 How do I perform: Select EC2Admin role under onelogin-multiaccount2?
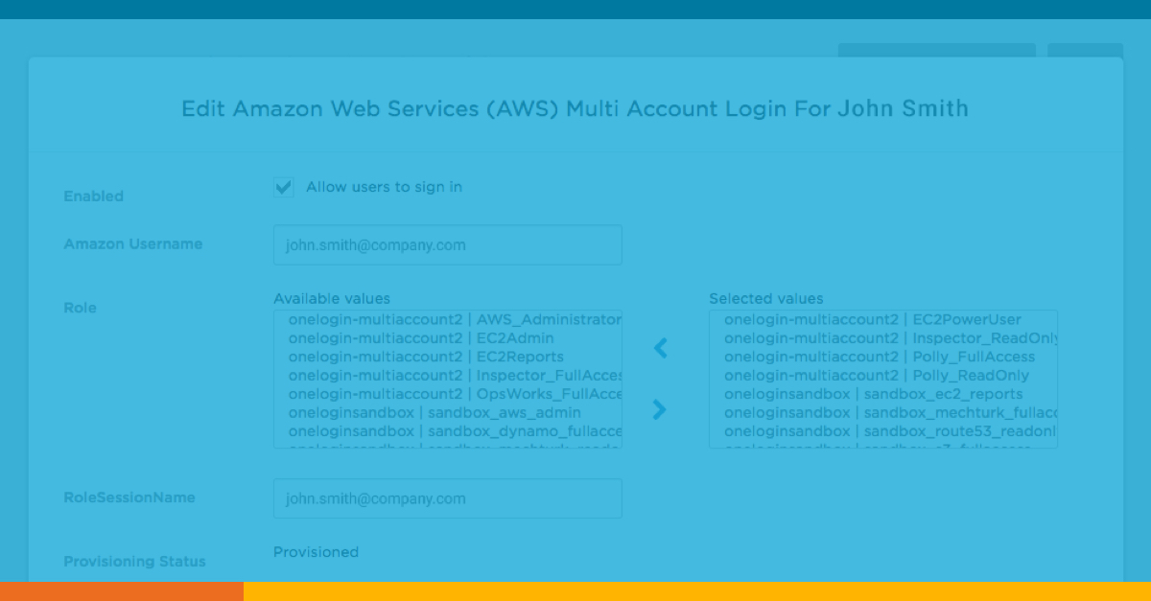click(422, 338)
